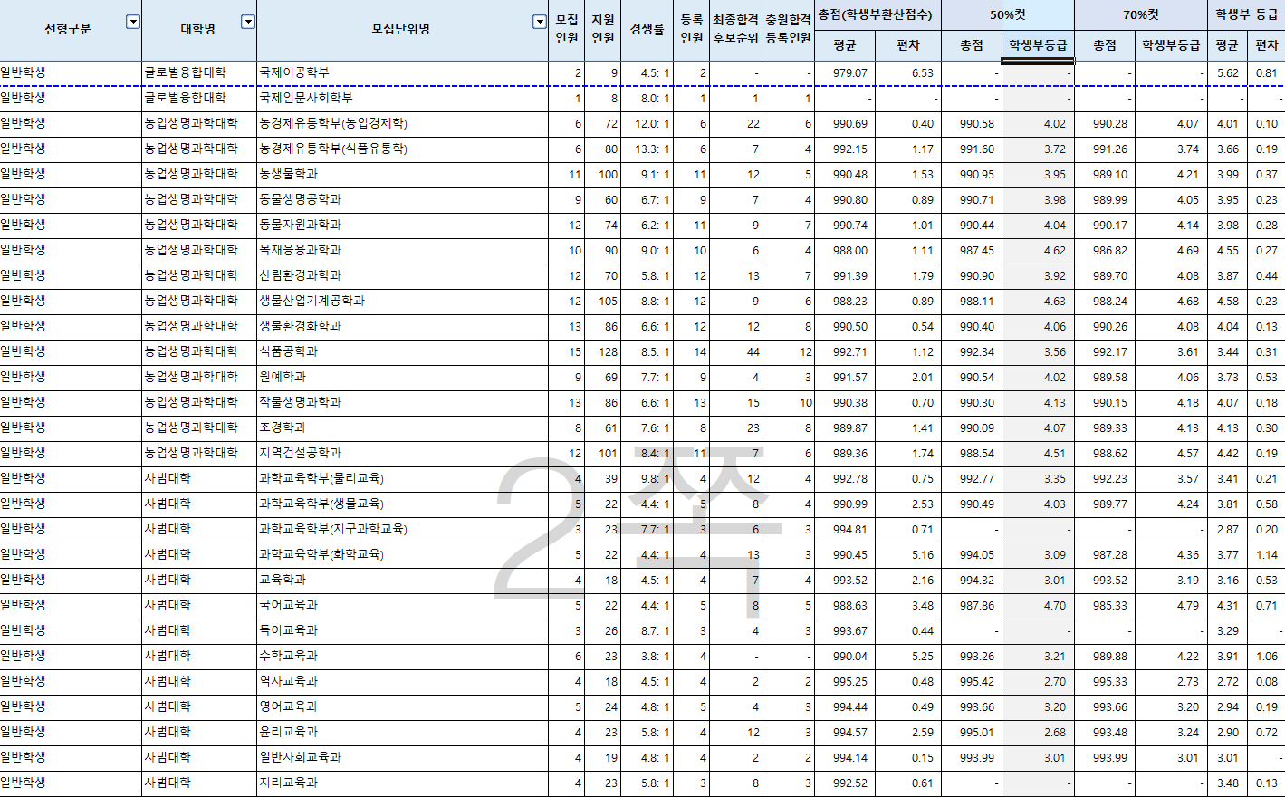Image resolution: width=1285 pixels, height=797 pixels.
Task: Select the 일반사회교육과 cell
Action: (x=402, y=757)
